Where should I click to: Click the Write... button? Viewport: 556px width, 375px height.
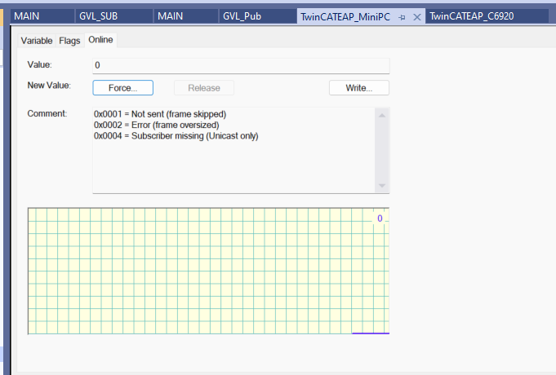[x=359, y=88]
